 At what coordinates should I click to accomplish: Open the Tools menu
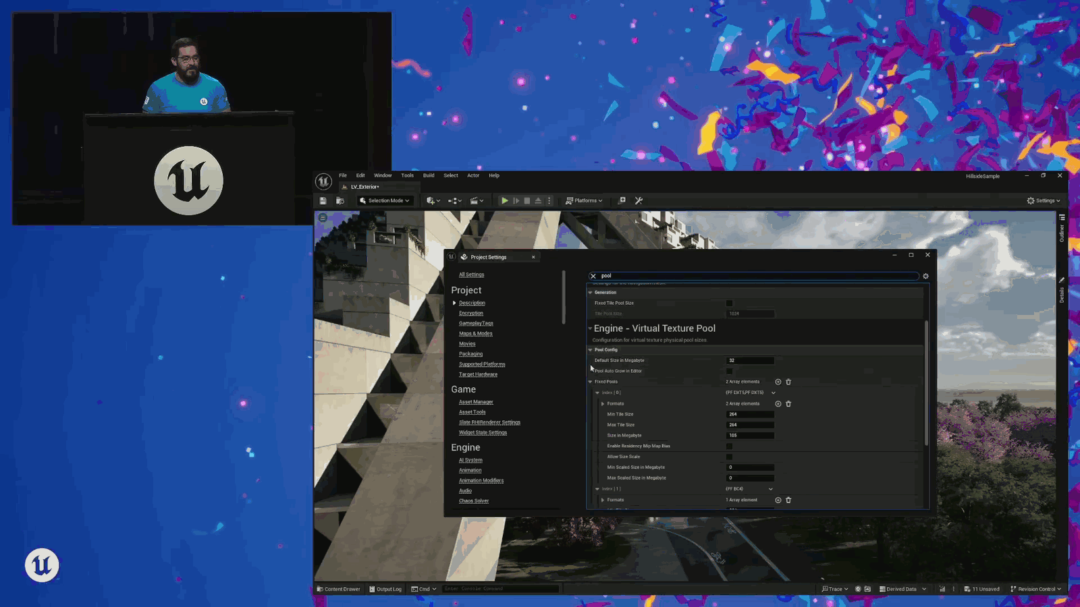point(407,175)
